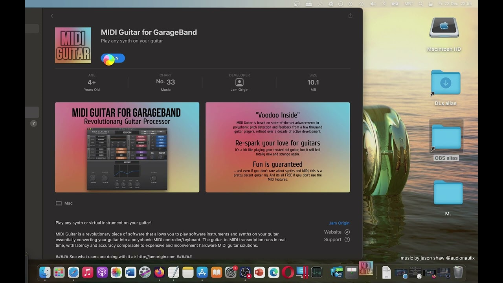The image size is (503, 283).
Task: Launch Opera from the dock
Action: point(288,272)
